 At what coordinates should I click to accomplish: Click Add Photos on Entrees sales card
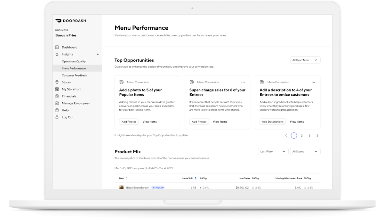[x=199, y=122]
